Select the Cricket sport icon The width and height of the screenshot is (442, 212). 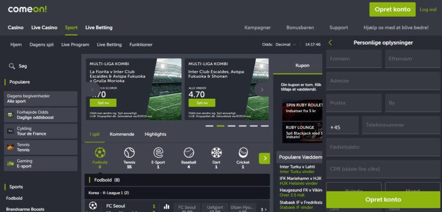pos(243,153)
